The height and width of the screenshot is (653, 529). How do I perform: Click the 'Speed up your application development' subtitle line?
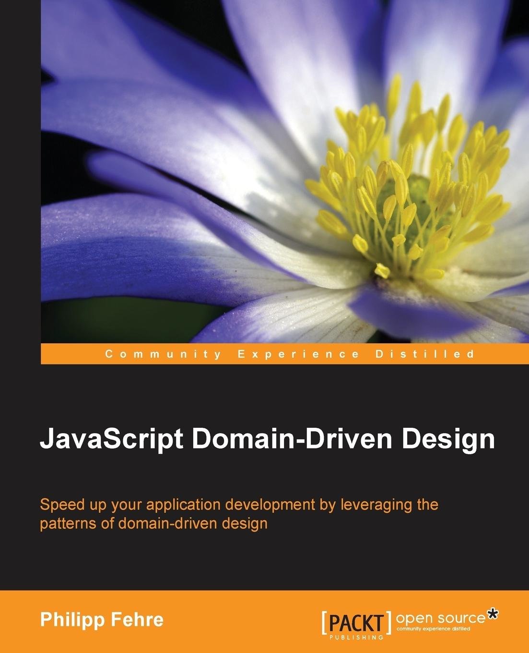tap(239, 505)
